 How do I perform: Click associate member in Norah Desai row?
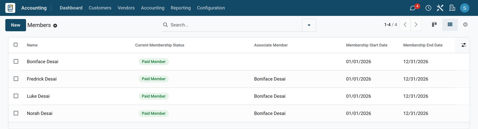[270, 114]
